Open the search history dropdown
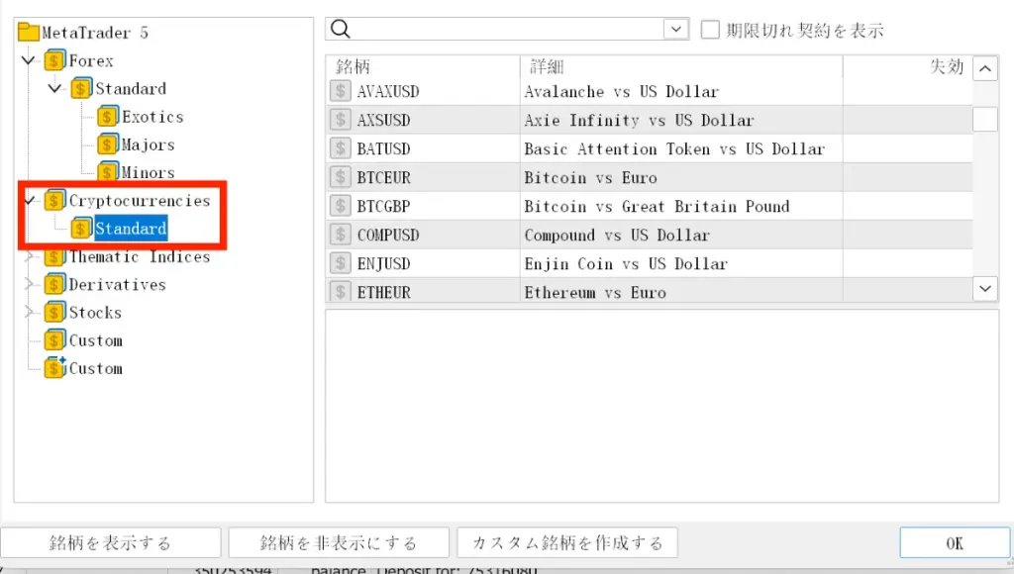This screenshot has width=1014, height=574. (x=675, y=29)
